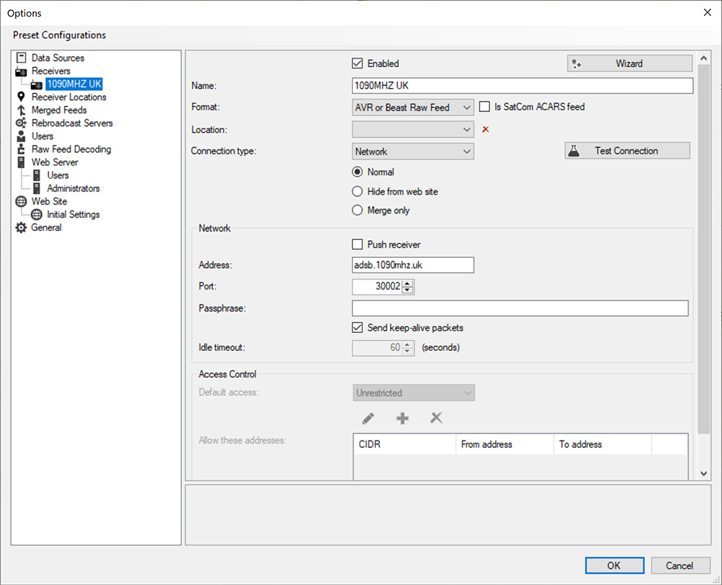Open the General section in the sidebar
The width and height of the screenshot is (722, 585).
tap(45, 227)
